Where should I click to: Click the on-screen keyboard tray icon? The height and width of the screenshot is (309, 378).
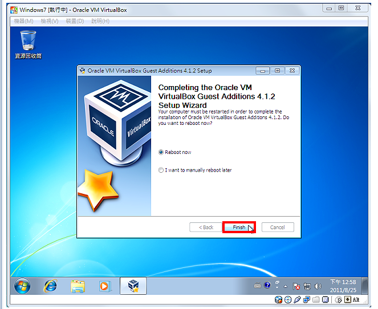tap(258, 286)
